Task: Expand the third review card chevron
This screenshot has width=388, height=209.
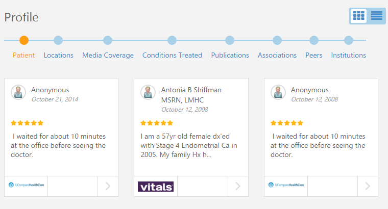Action: click(x=368, y=187)
